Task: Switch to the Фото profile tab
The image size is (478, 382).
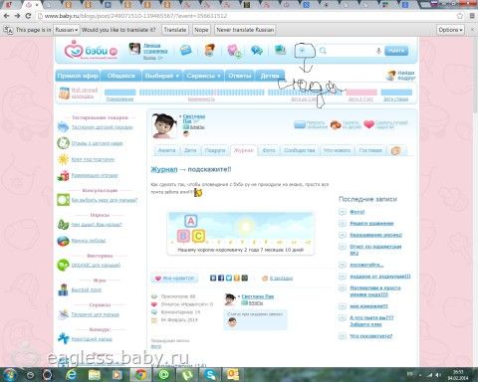Action: 269,150
